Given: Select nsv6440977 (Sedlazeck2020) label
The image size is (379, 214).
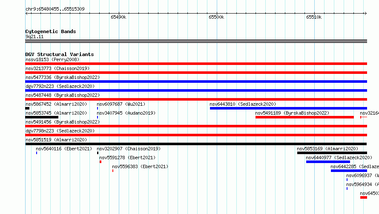Looking at the screenshot, I should (339, 158).
